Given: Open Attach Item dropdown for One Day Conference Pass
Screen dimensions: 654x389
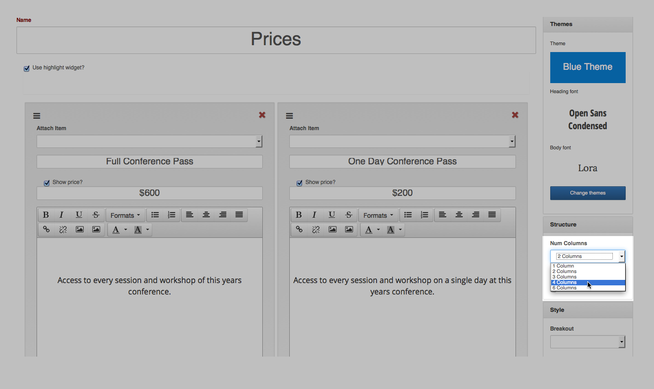Looking at the screenshot, I should [x=403, y=142].
